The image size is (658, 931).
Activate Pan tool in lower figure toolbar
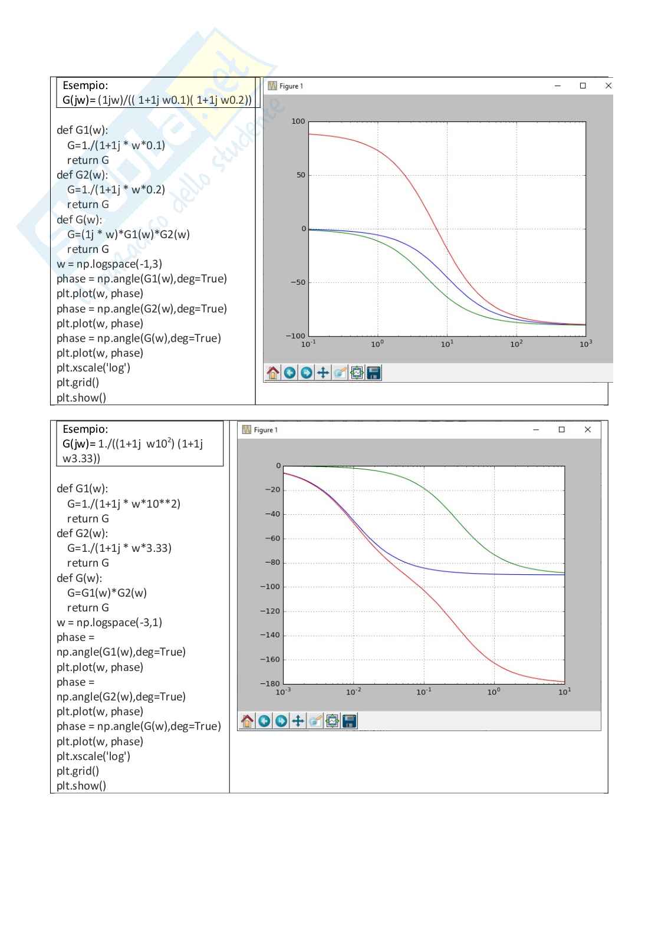[x=298, y=721]
